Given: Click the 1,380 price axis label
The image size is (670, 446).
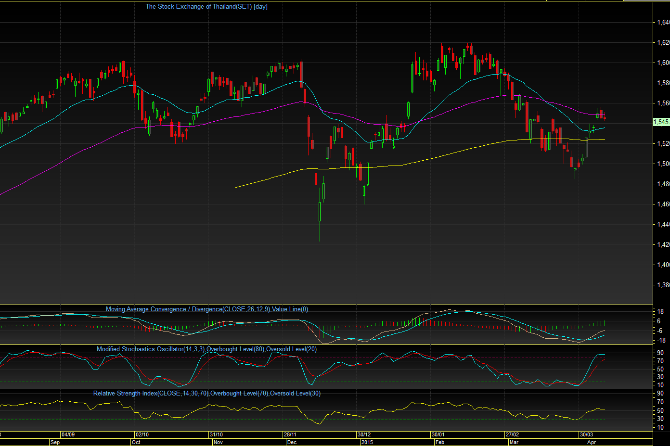Looking at the screenshot, I should pos(663,285).
